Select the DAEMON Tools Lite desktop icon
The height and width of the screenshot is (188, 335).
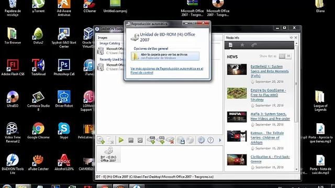coord(13,164)
